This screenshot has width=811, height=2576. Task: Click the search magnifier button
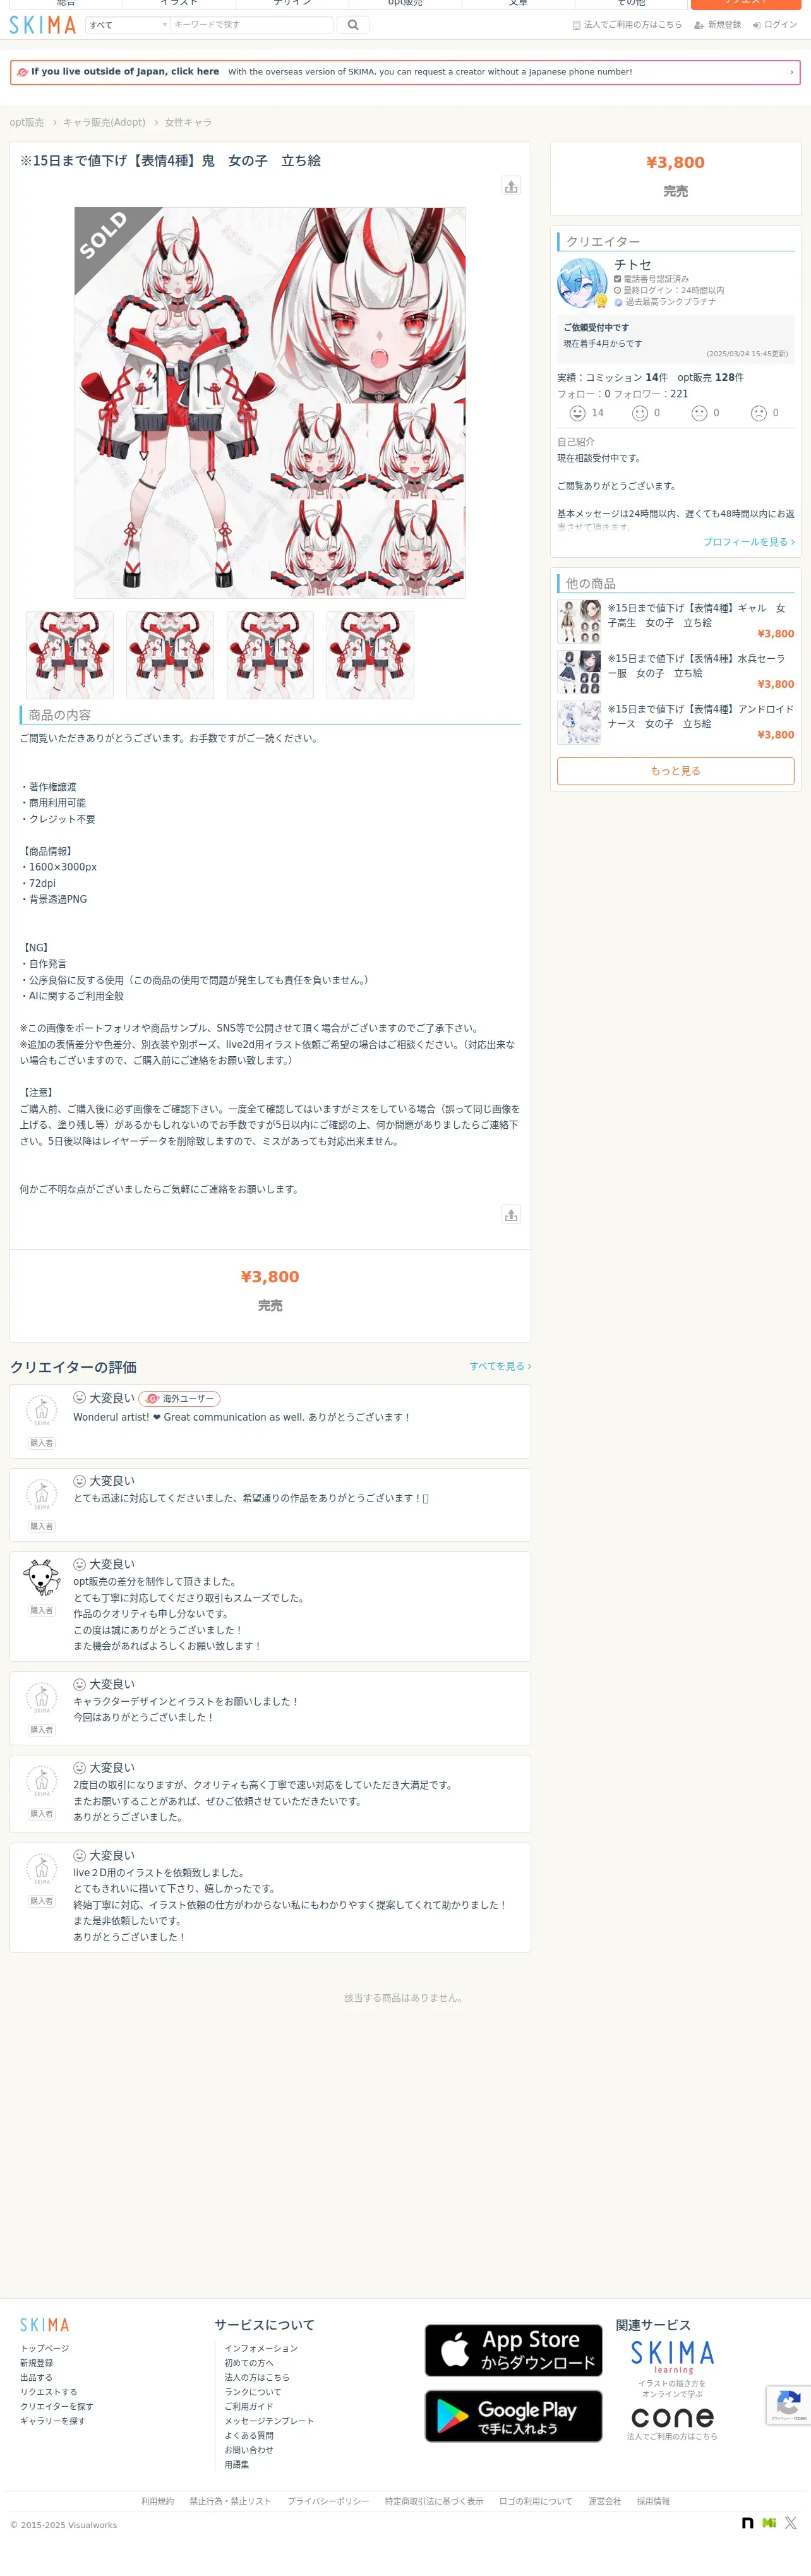coord(353,25)
